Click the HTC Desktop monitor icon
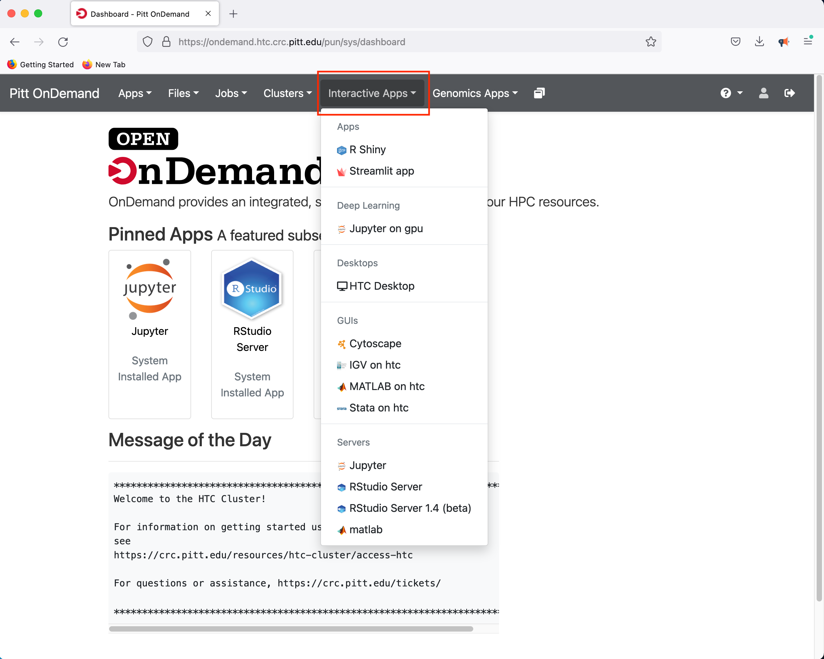The width and height of the screenshot is (824, 659). [342, 286]
